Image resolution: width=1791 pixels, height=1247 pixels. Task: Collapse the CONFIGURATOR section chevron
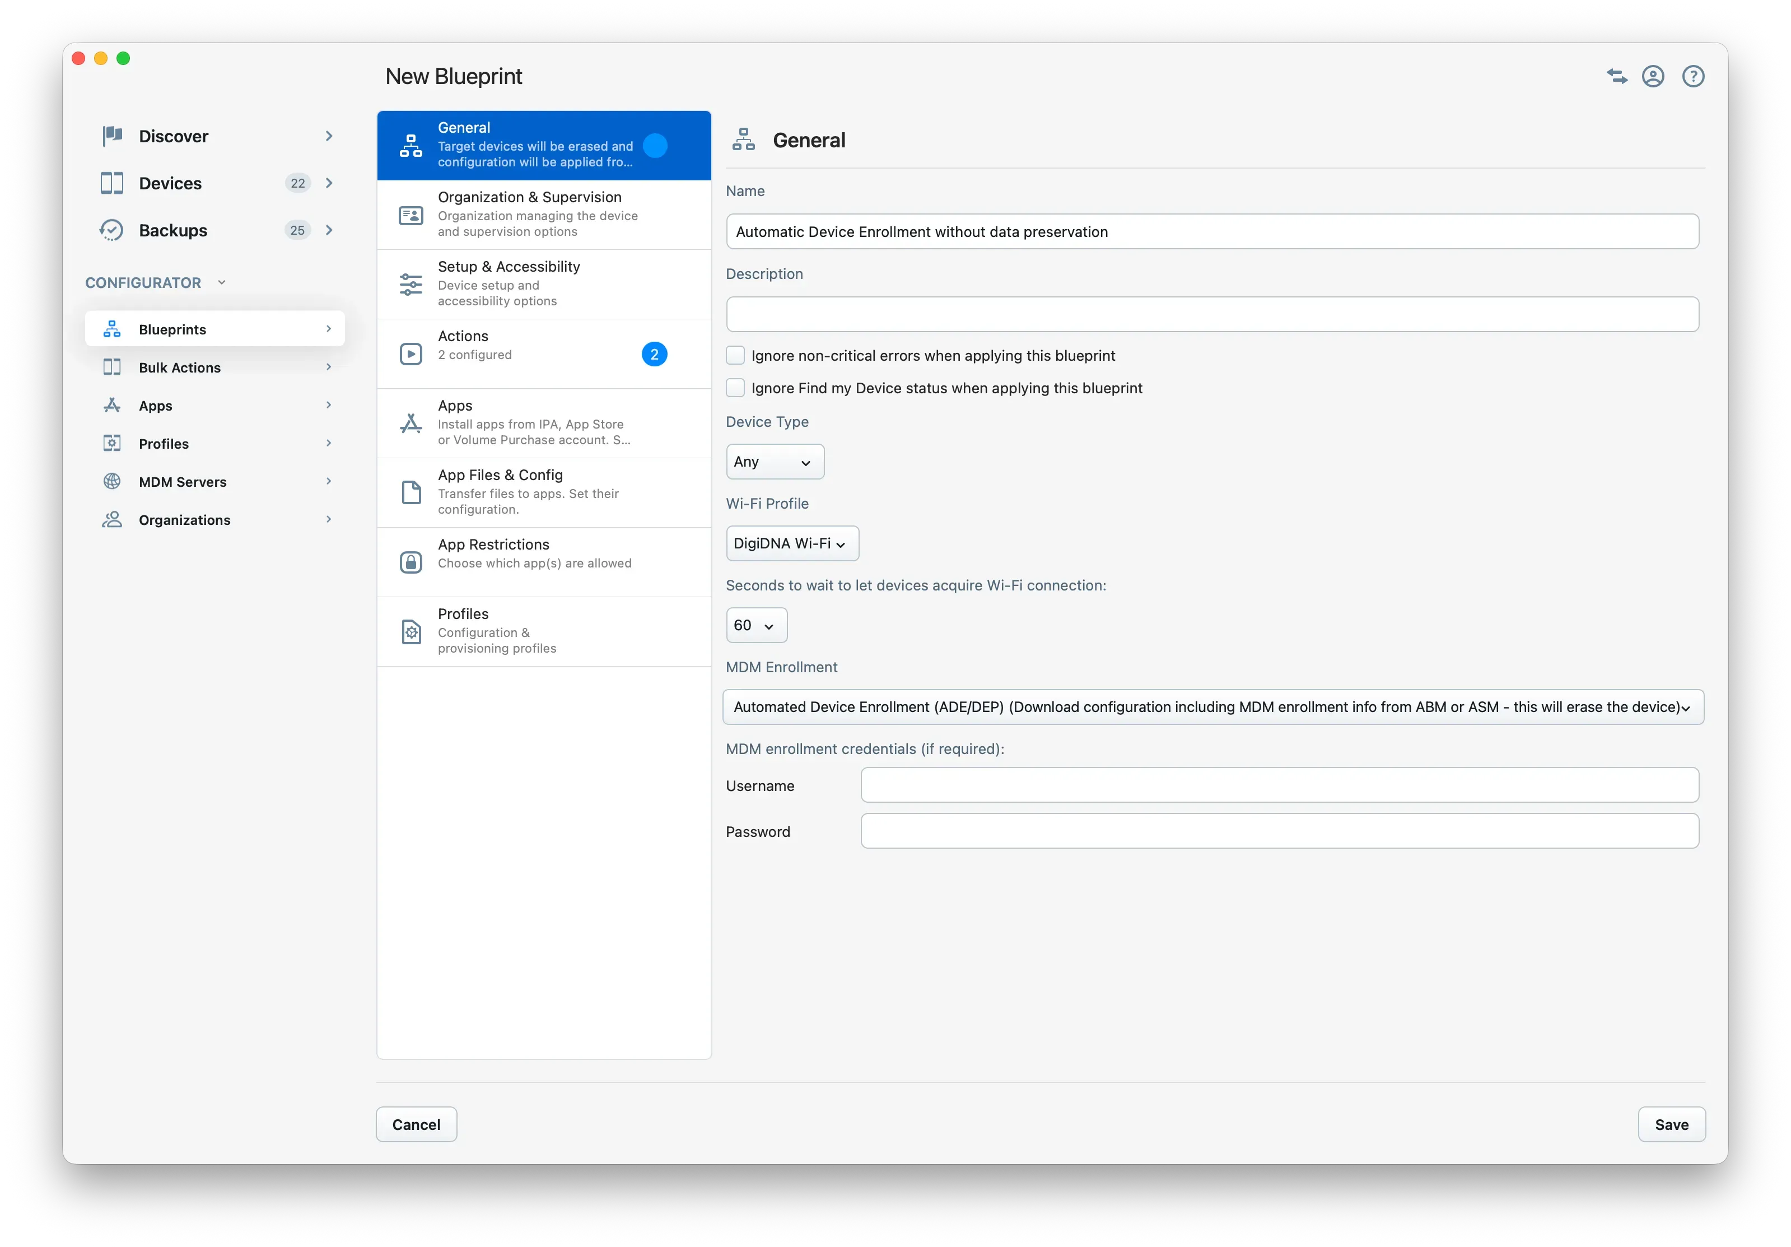(x=222, y=282)
